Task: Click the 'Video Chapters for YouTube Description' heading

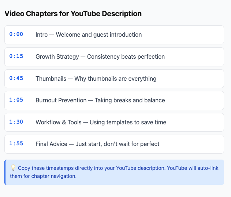Action: pyautogui.click(x=73, y=14)
